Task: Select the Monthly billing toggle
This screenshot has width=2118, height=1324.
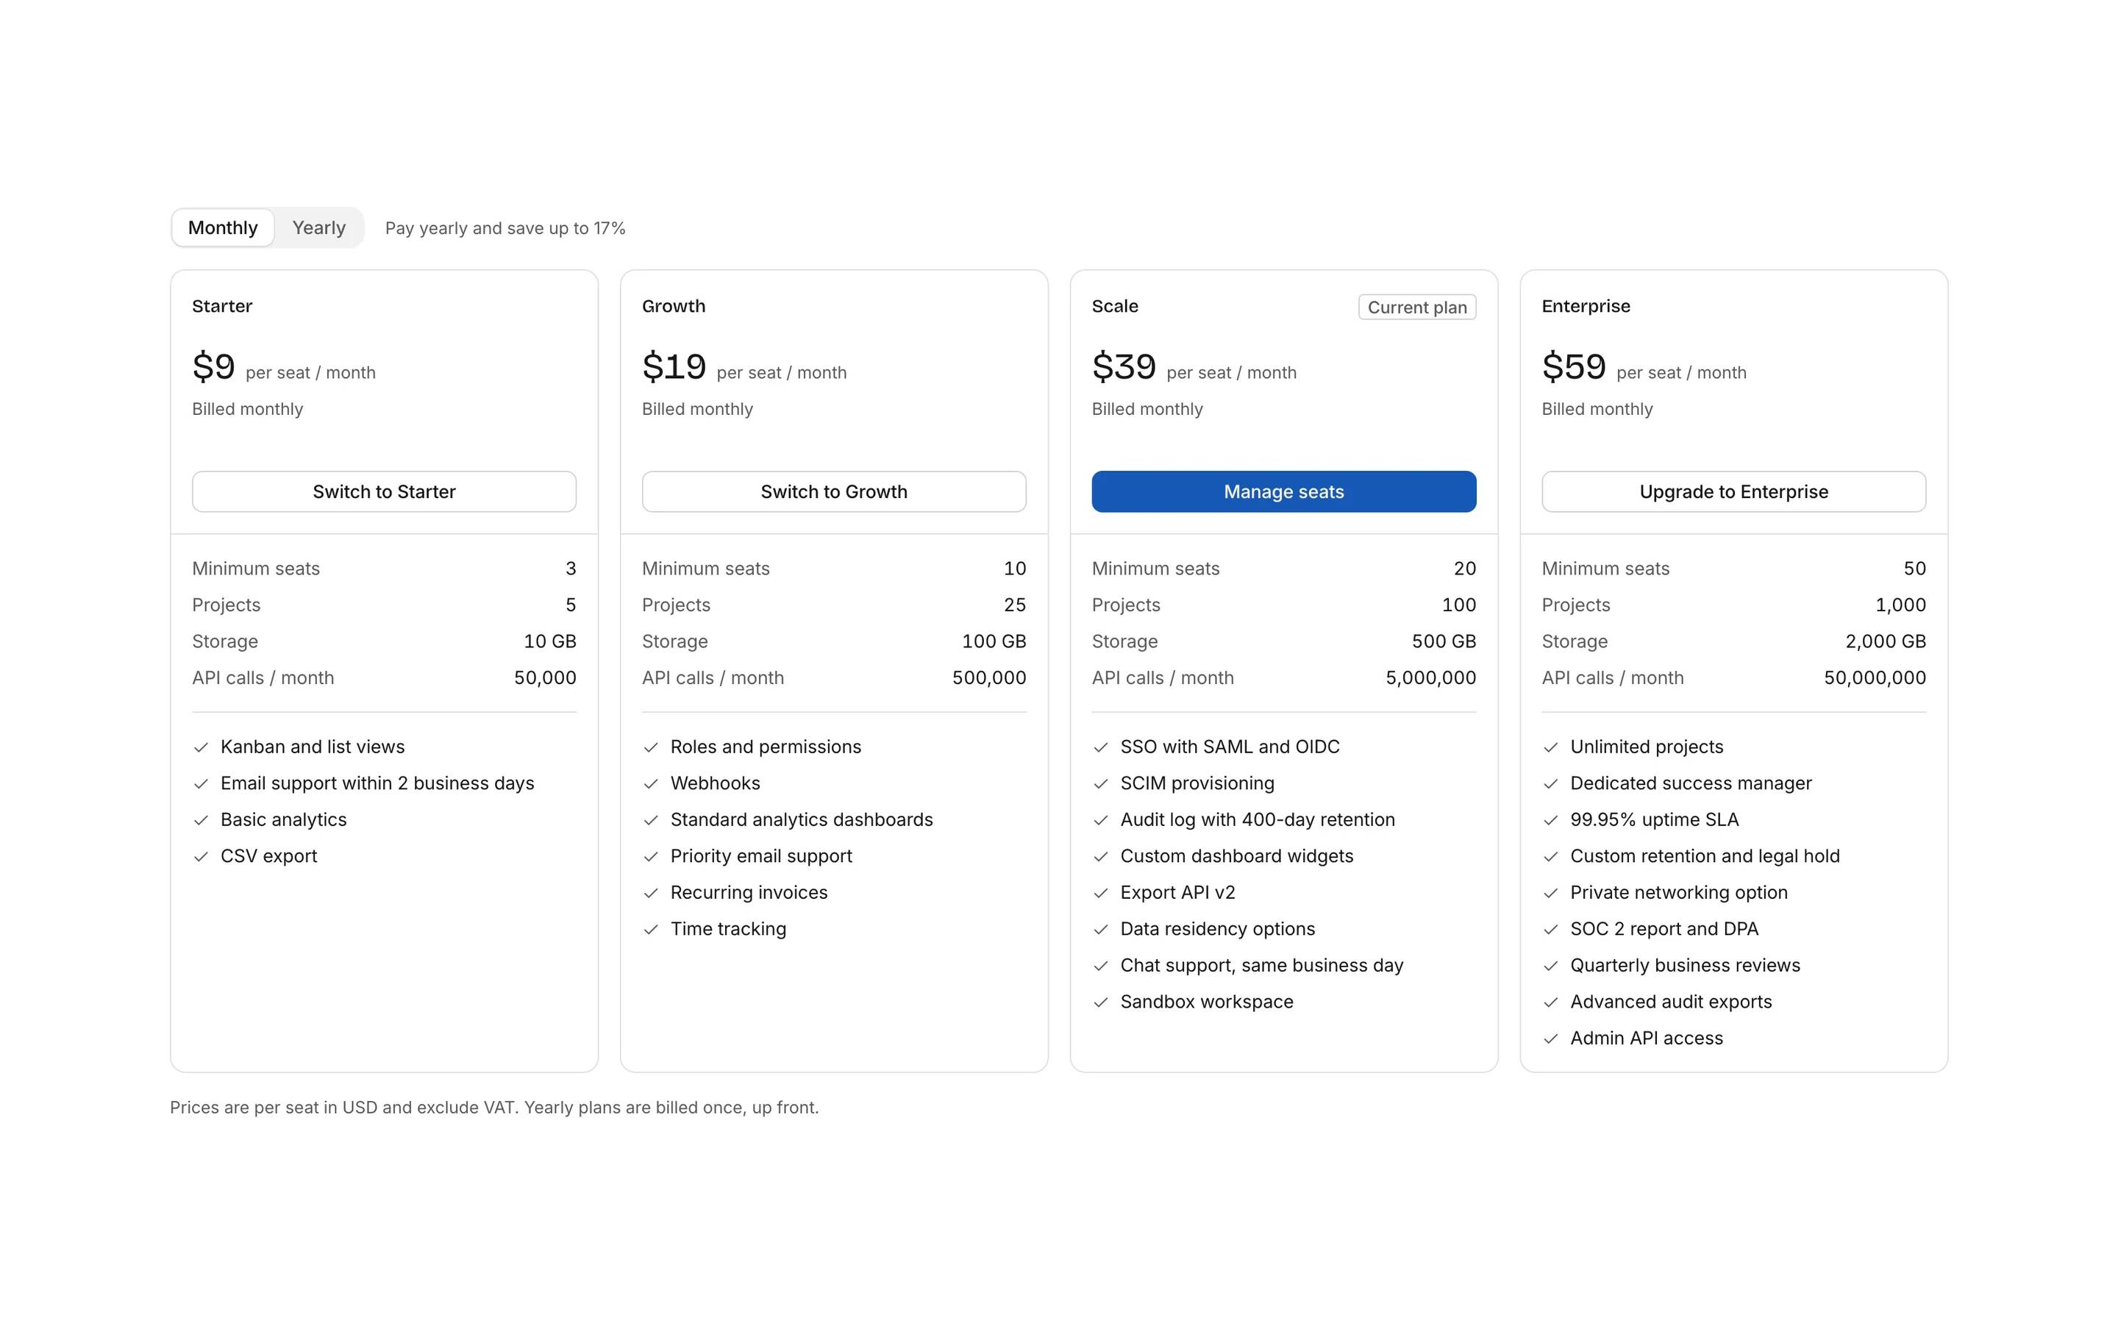Action: click(222, 228)
